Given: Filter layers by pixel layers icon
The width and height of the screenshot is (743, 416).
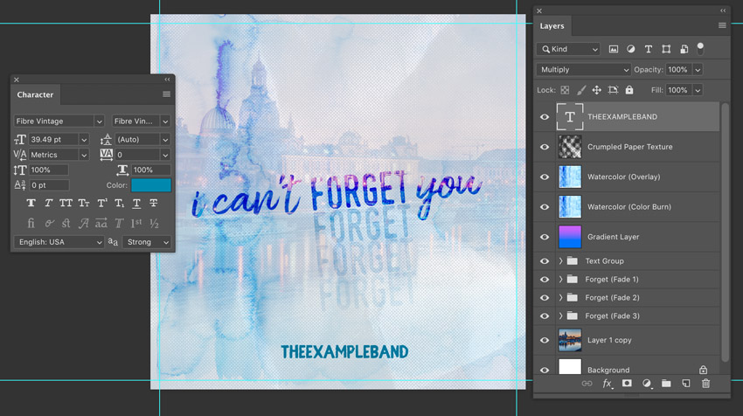Looking at the screenshot, I should click(x=613, y=49).
